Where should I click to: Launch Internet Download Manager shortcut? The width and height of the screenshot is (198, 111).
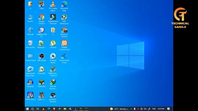(53, 84)
